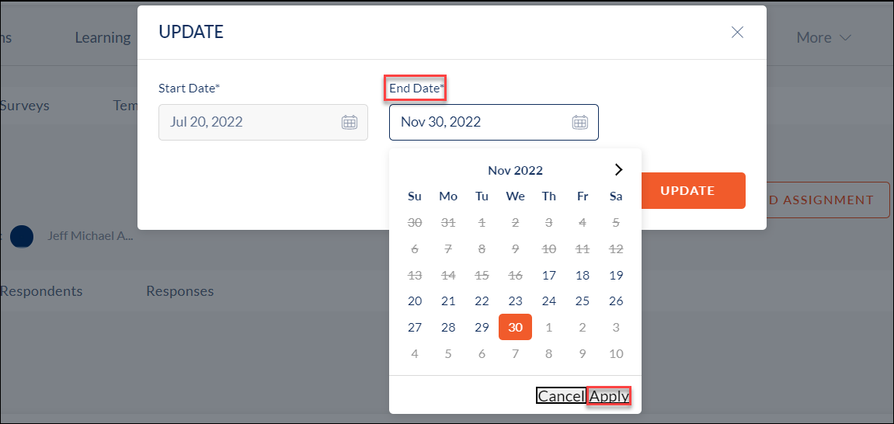Open the End Date calendar icon
Screen dimensions: 894x424
click(x=580, y=122)
